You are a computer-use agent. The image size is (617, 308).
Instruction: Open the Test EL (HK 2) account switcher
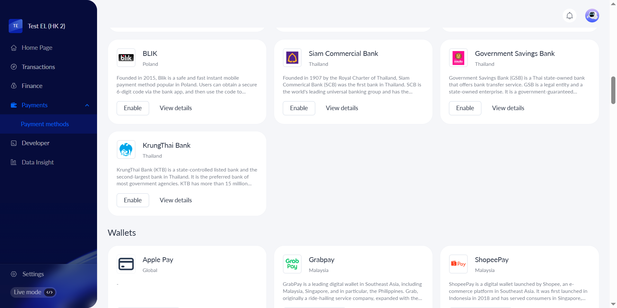click(46, 26)
